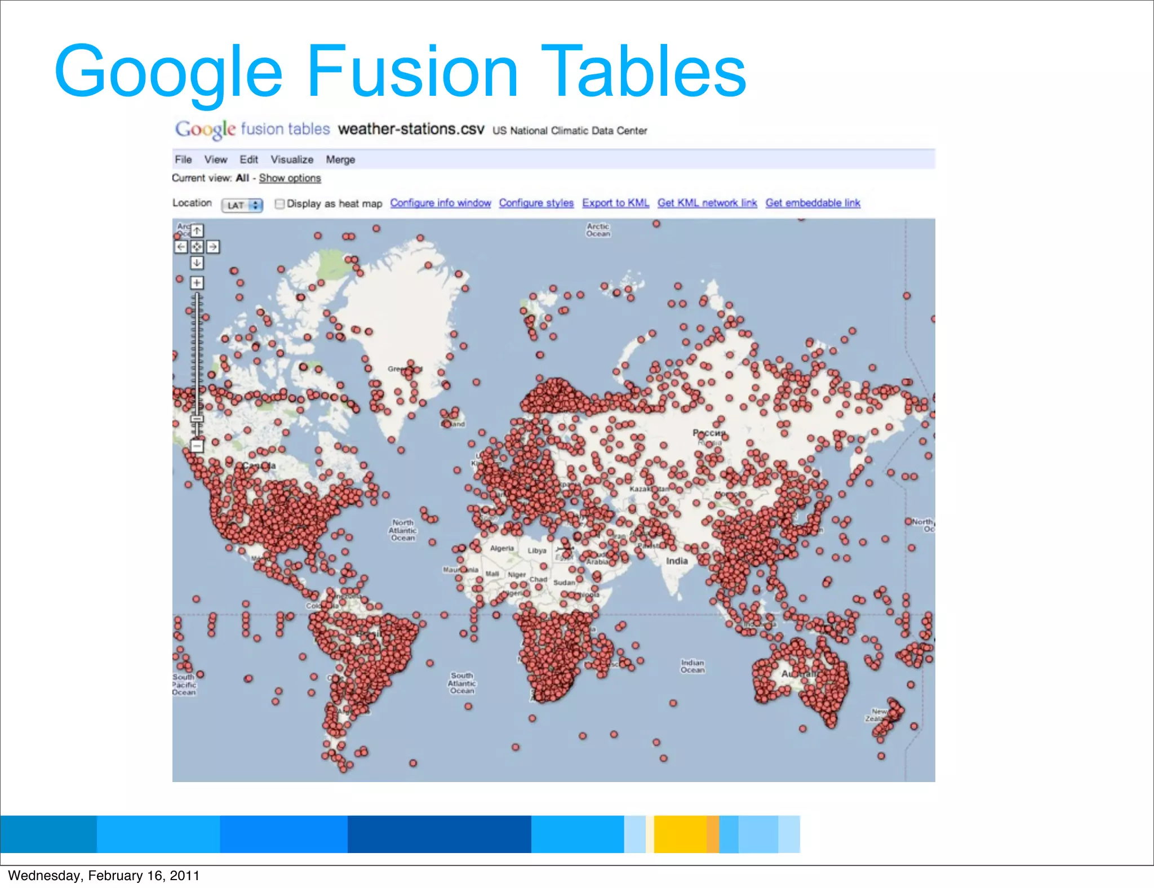1154x888 pixels.
Task: Click the Google fusion tables logo
Action: point(252,129)
